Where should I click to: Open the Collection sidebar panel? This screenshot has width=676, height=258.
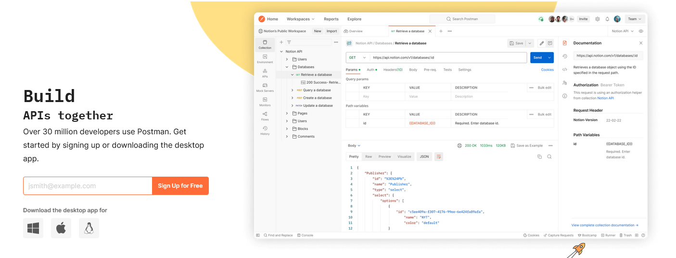pyautogui.click(x=265, y=44)
